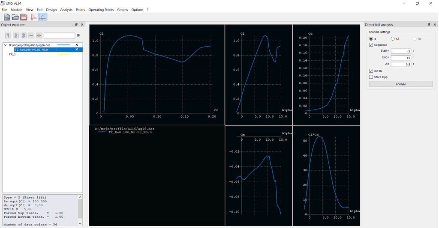Click the Open file folder icon
The width and height of the screenshot is (439, 228).
(15, 17)
